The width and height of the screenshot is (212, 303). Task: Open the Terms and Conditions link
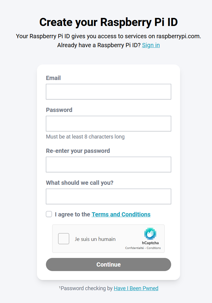[121, 214]
